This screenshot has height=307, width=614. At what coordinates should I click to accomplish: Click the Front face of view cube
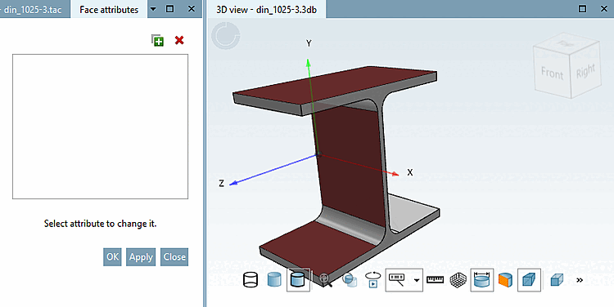click(552, 73)
